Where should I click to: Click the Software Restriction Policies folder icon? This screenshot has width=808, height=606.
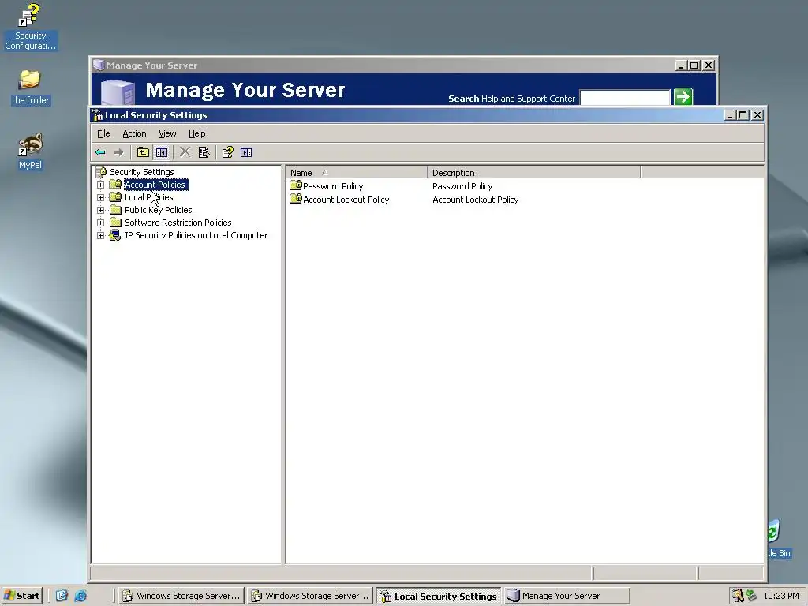pos(115,223)
